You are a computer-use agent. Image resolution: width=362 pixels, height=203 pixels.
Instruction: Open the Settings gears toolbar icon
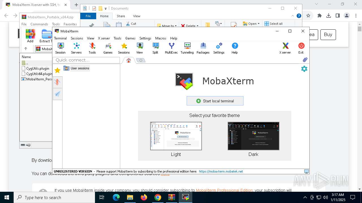[219, 48]
